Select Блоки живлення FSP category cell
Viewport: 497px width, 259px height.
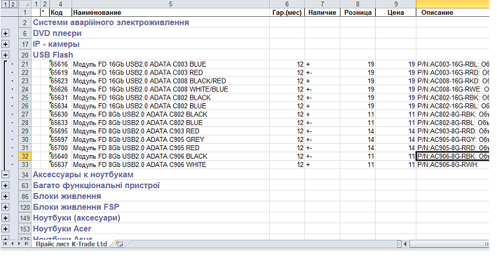click(76, 207)
